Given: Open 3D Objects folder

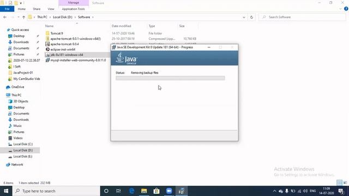Looking at the screenshot, I should [x=21, y=101].
